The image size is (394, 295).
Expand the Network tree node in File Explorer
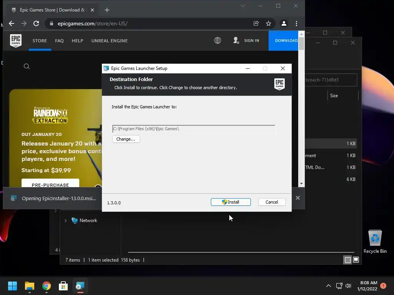point(65,220)
